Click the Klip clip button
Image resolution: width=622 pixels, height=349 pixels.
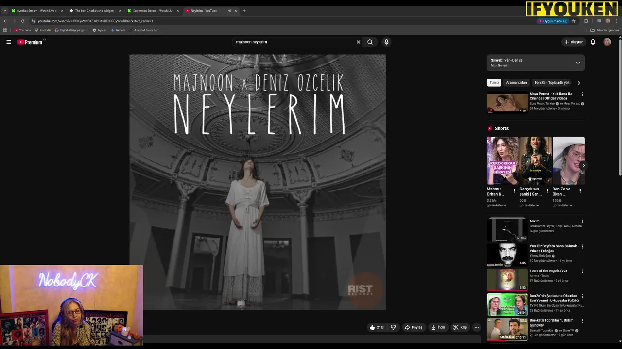[460, 327]
